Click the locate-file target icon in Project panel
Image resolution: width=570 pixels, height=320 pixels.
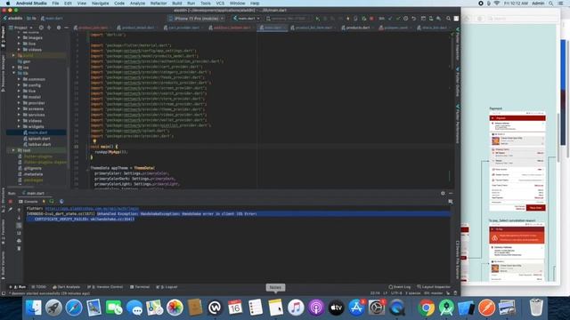(x=41, y=28)
